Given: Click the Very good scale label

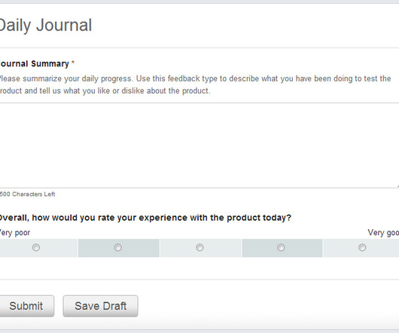Looking at the screenshot, I should (x=383, y=233).
